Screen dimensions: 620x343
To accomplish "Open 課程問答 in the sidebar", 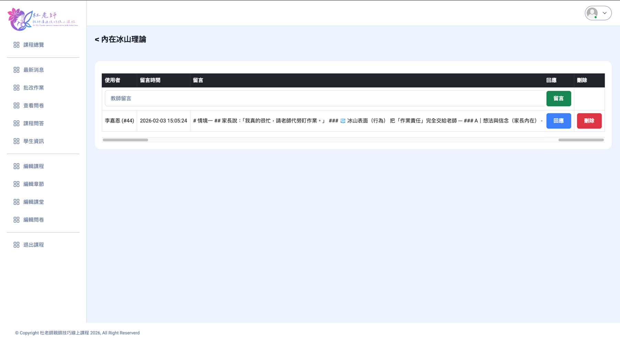I will coord(33,123).
